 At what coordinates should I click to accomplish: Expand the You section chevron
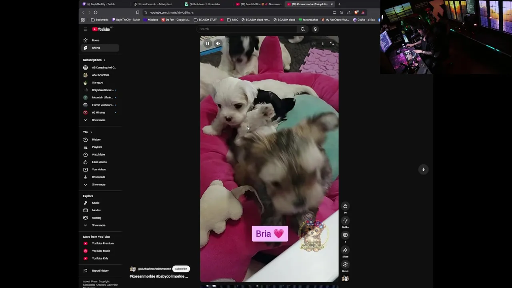91,132
